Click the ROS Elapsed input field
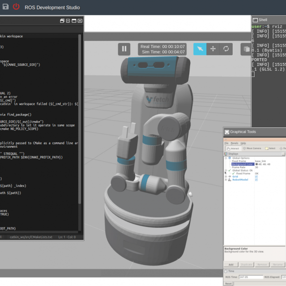Image resolution: width=286 pixels, height=286 pixels. (x=284, y=277)
